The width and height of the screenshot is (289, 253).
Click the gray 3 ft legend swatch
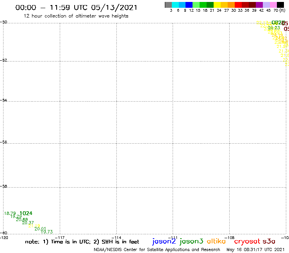(168, 5)
